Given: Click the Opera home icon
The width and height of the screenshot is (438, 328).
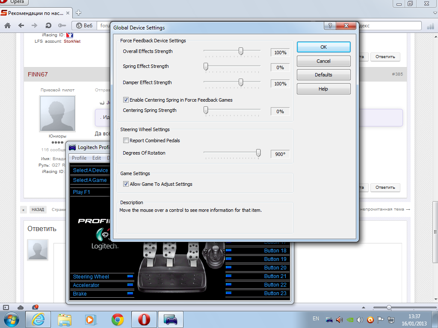Looking at the screenshot, I should point(7,26).
